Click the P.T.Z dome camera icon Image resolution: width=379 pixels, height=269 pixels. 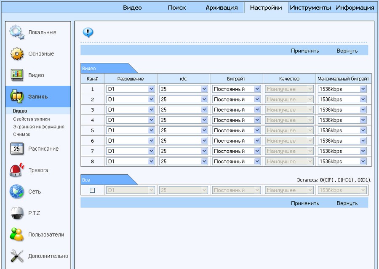pyautogui.click(x=17, y=213)
